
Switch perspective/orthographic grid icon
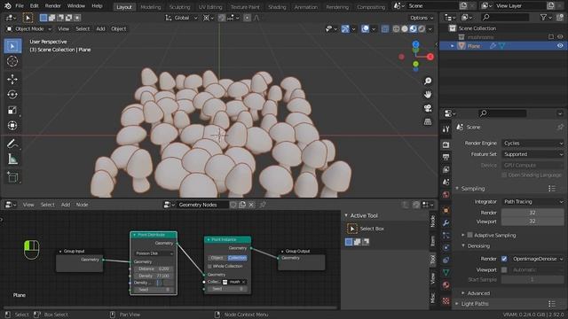[x=428, y=122]
